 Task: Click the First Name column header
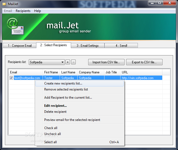pos(51,72)
